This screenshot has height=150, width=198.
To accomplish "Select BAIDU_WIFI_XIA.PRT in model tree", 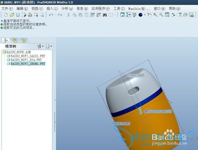I will (24, 60).
